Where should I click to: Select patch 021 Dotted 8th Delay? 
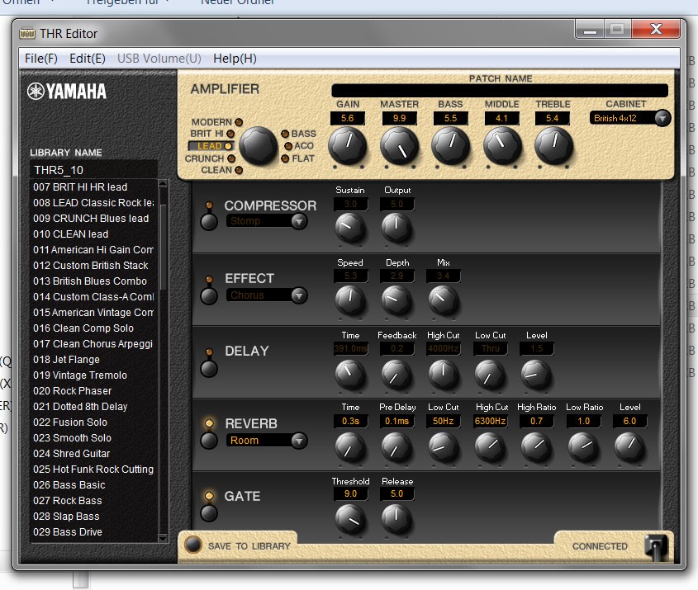93,406
